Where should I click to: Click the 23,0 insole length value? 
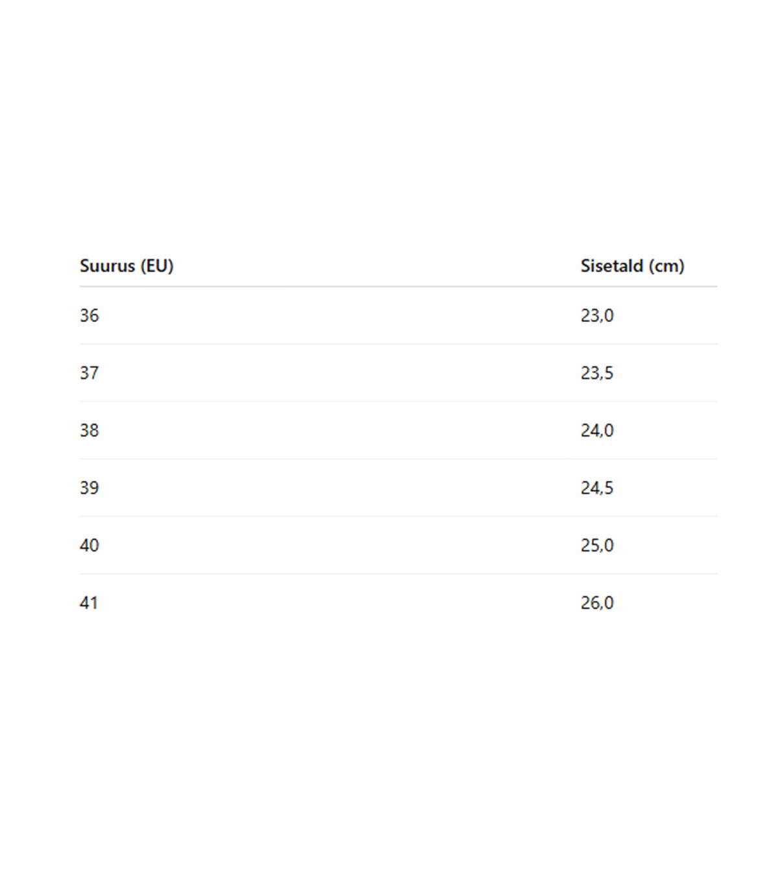pyautogui.click(x=596, y=316)
